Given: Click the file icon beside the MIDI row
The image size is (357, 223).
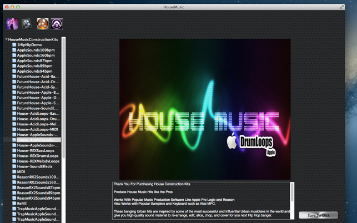Looking at the screenshot, I should click(x=14, y=172).
